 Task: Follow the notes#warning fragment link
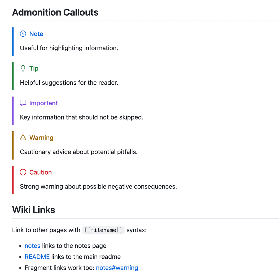(117, 268)
